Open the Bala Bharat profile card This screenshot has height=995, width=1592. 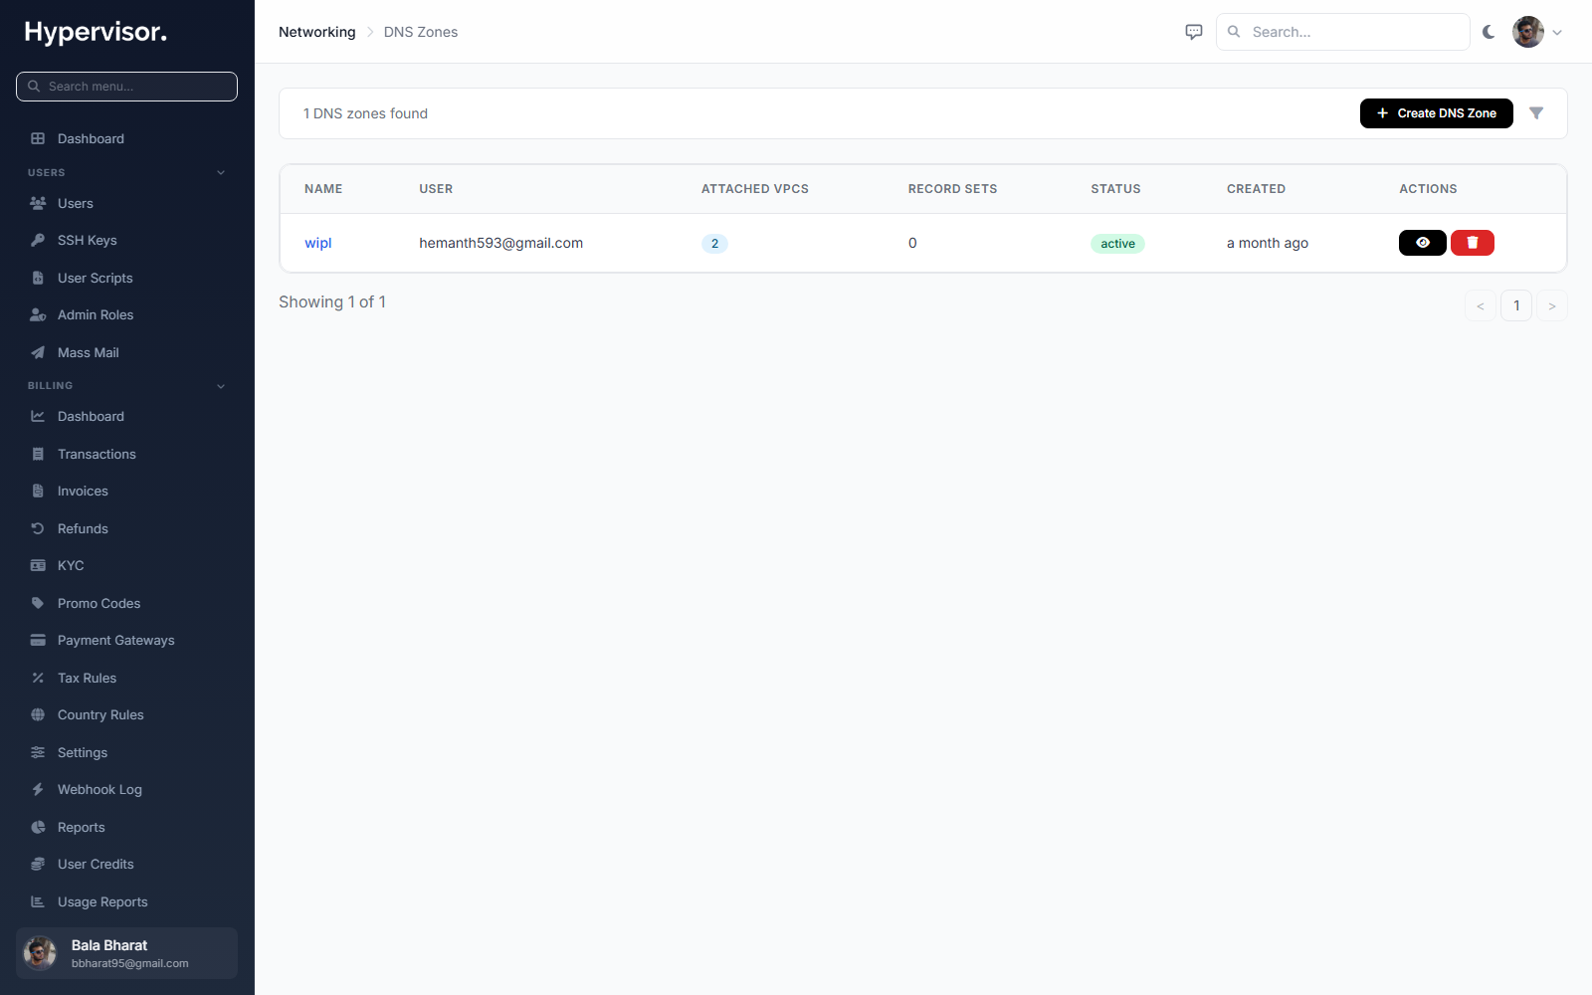click(126, 953)
